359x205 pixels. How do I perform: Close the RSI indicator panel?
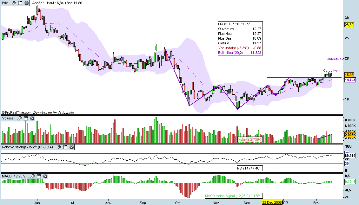click(x=72, y=147)
